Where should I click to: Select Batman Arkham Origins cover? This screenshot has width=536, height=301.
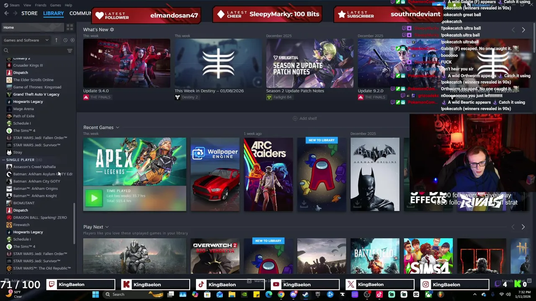click(375, 174)
